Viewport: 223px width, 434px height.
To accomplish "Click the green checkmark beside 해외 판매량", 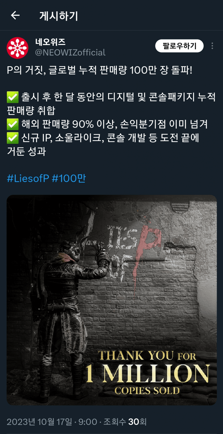I will [x=13, y=124].
